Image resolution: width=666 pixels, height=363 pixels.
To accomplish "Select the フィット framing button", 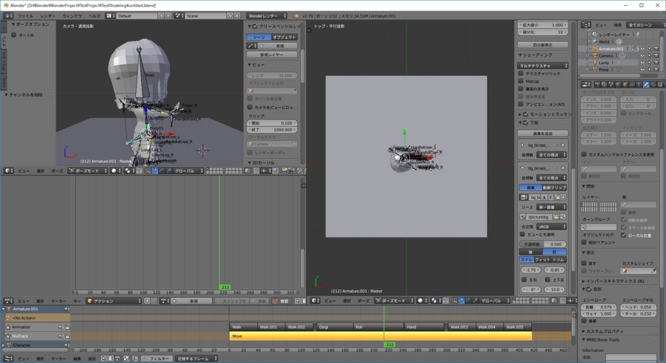I will coord(542,260).
